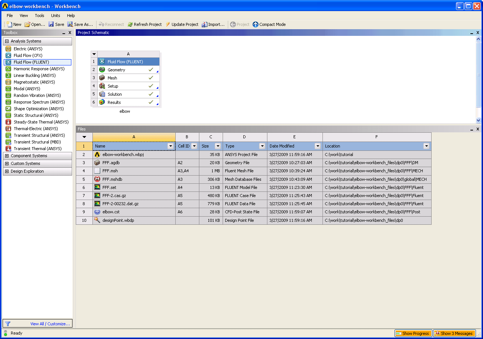
Task: Click the Project Schematic scrollbar down arrow
Action: [x=478, y=120]
